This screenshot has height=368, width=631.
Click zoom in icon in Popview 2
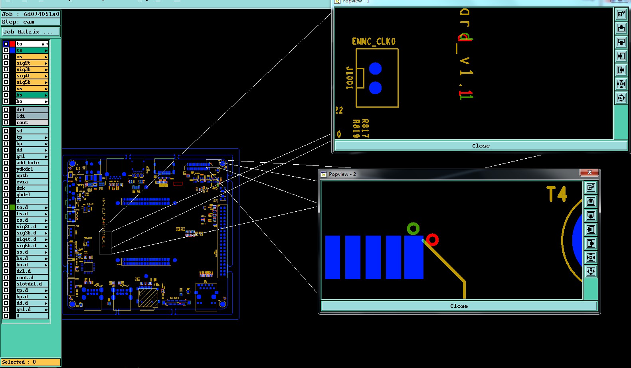click(591, 257)
